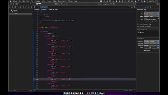Screen dimensions: 168x95
Task: Open the Navigate menu
Action: (37, 1)
